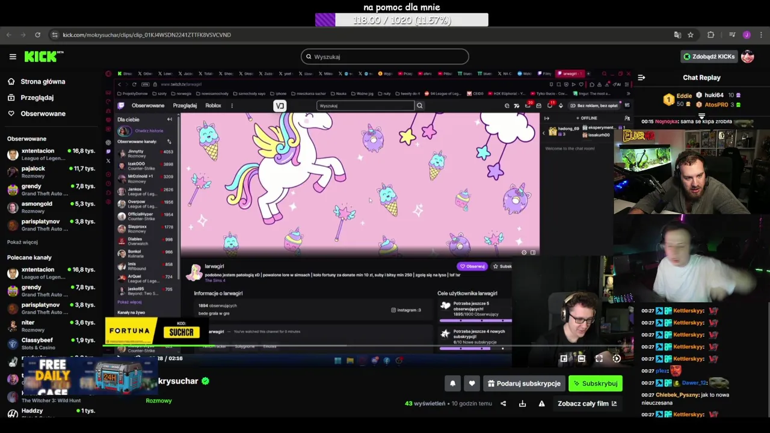Click the Chat Replay header text
Screen dimensions: 770x433
coord(701,78)
